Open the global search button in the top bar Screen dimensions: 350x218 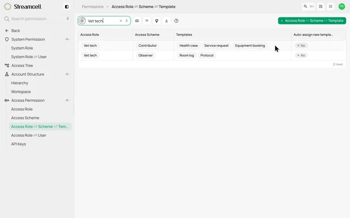click(x=308, y=7)
